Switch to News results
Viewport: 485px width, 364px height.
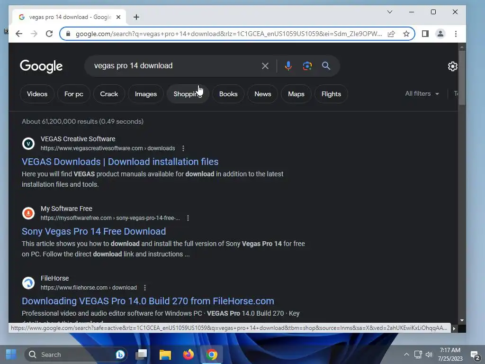(262, 94)
